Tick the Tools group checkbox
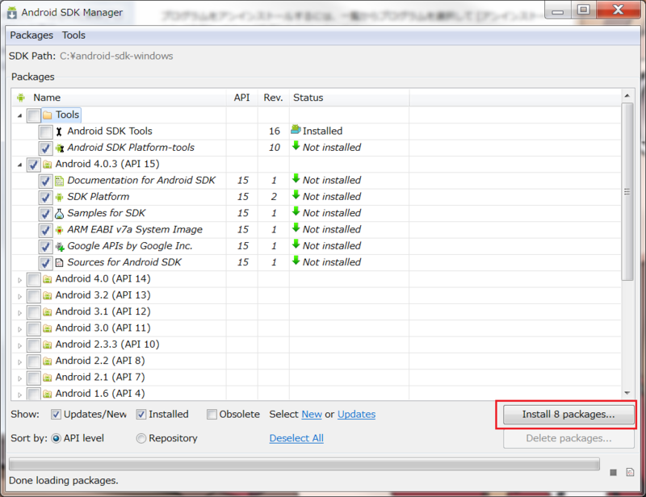 33,115
